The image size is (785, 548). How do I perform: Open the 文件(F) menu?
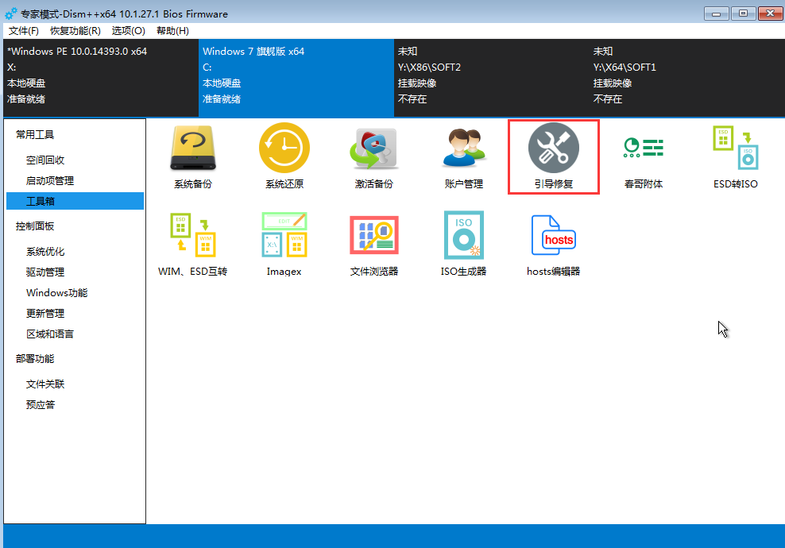point(24,31)
